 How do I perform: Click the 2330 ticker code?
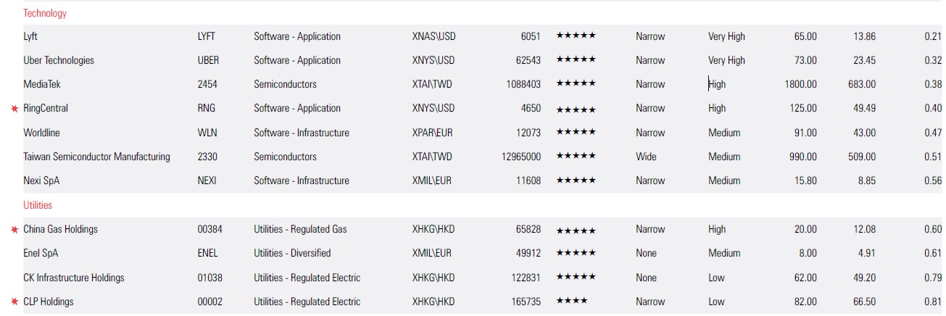[207, 157]
